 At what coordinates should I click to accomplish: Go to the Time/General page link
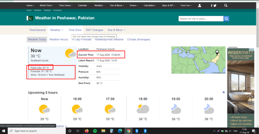37,30
